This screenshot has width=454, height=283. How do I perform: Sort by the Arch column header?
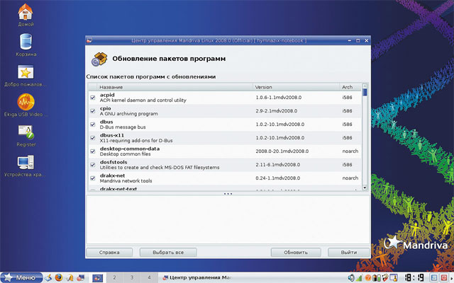350,87
